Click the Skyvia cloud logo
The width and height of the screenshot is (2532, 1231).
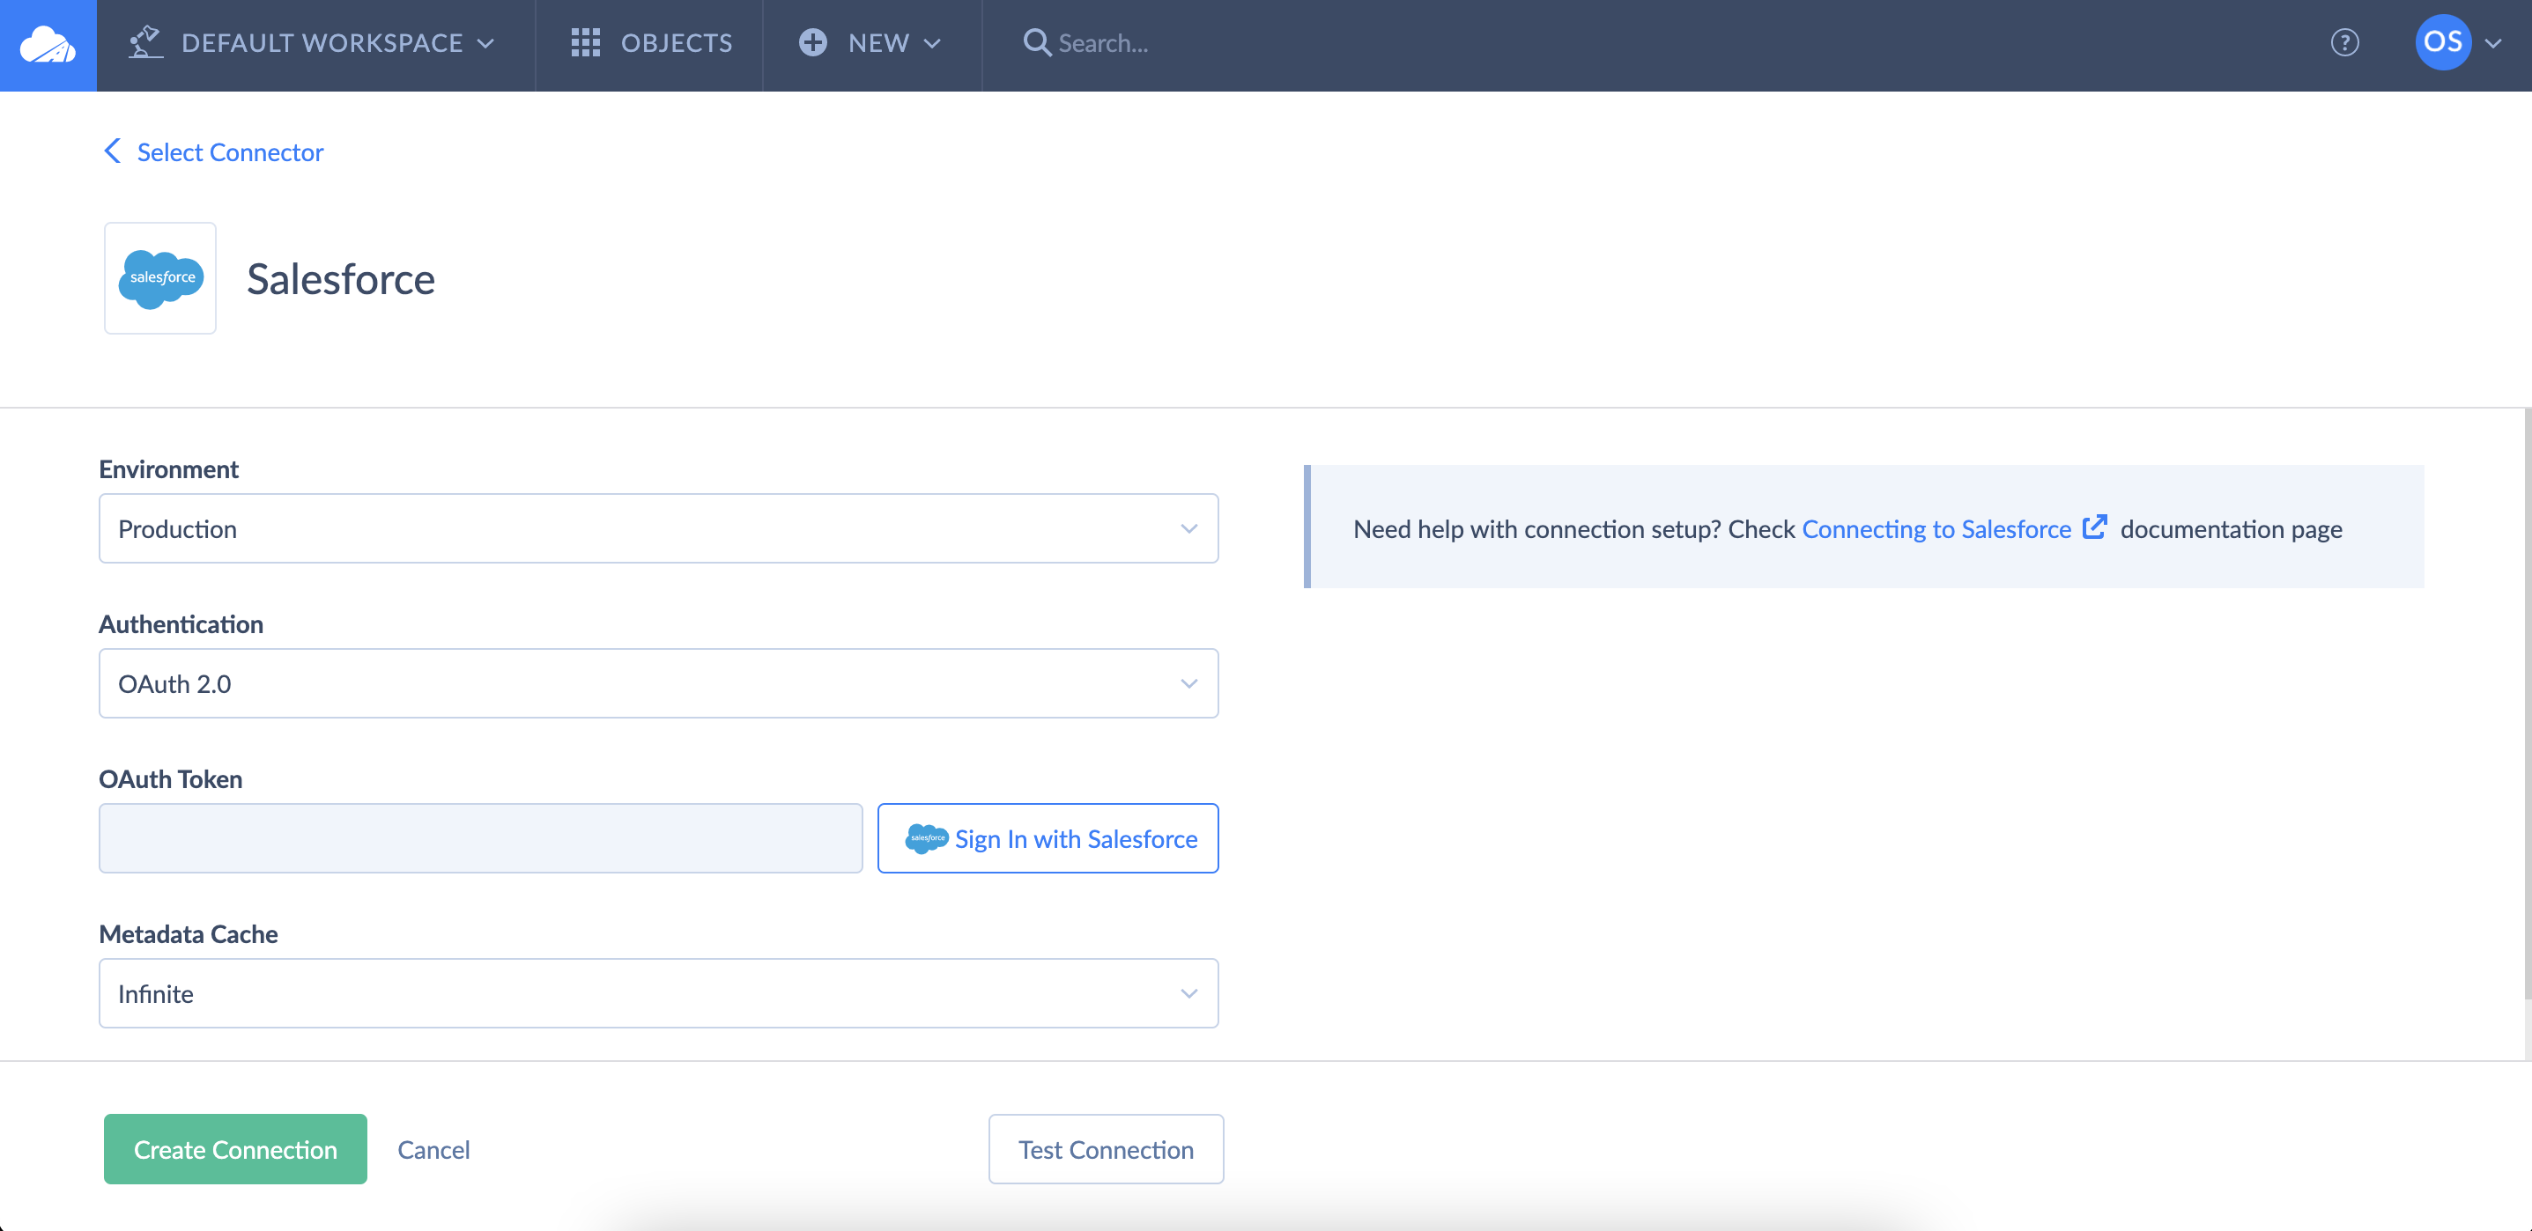pyautogui.click(x=48, y=44)
